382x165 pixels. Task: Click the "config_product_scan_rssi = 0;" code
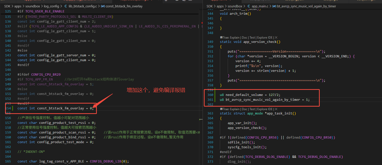click(x=57, y=133)
